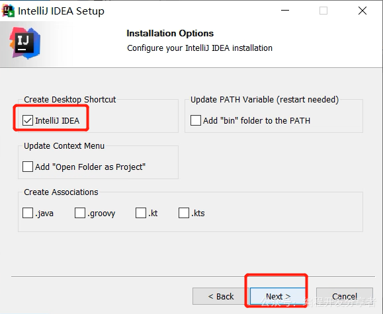
Task: Click the "Installation Options" heading
Action: point(170,33)
